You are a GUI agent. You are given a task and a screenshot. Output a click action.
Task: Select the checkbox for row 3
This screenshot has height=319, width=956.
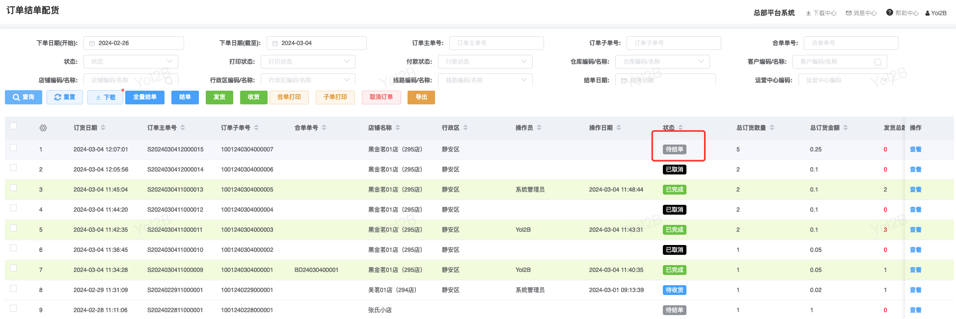coord(13,188)
